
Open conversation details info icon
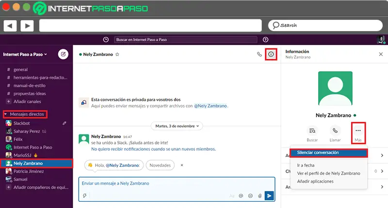click(271, 54)
